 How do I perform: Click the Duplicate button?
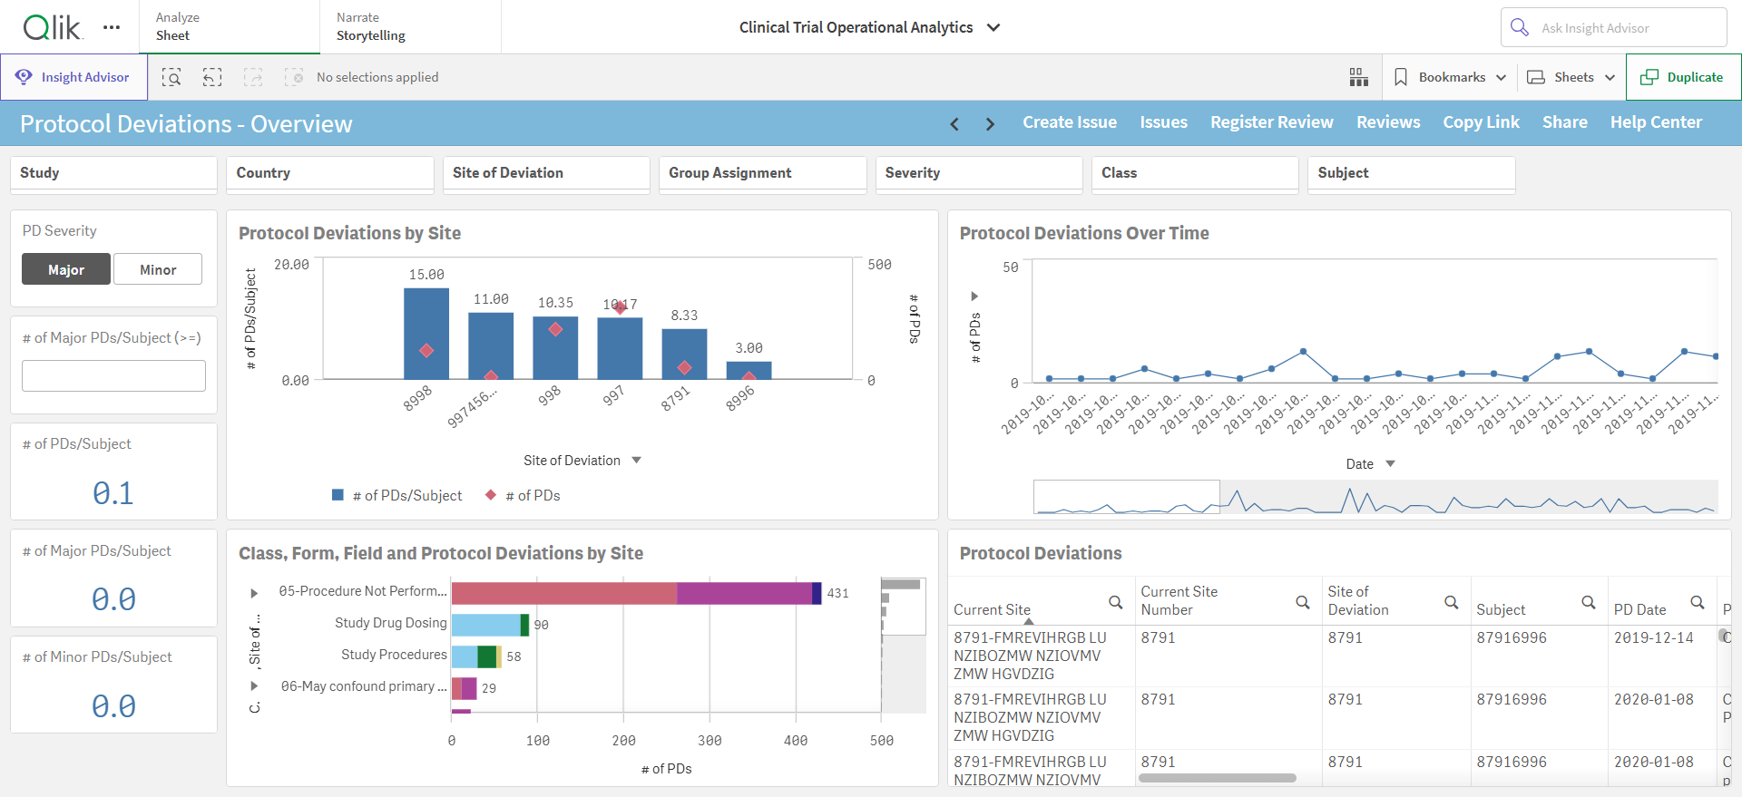[1684, 77]
